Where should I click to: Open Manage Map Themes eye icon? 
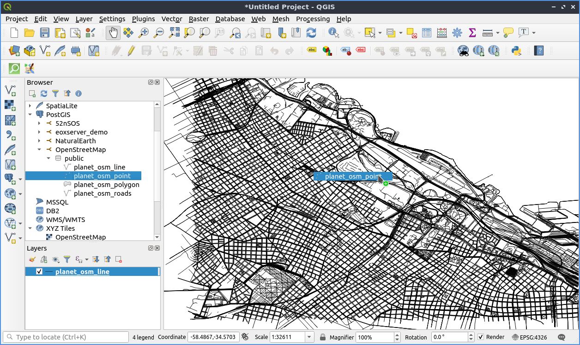pyautogui.click(x=55, y=259)
